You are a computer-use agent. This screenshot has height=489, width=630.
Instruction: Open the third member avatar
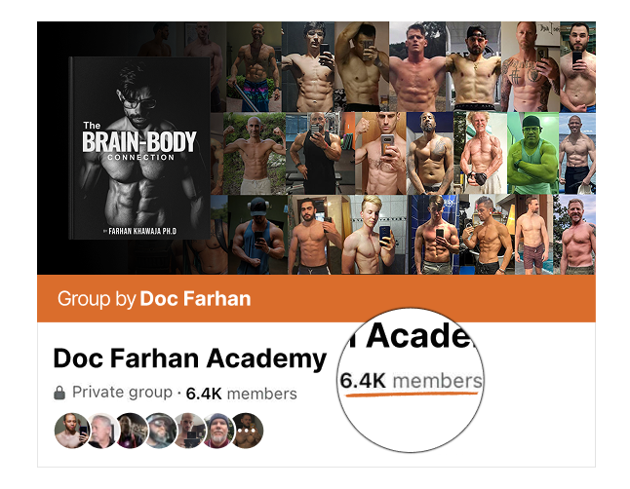[131, 431]
